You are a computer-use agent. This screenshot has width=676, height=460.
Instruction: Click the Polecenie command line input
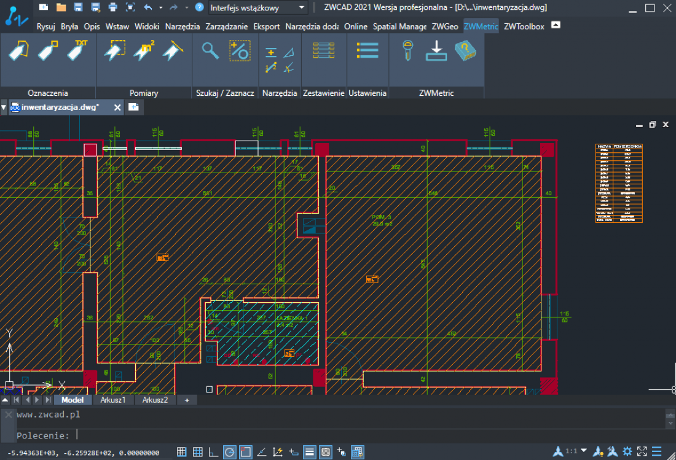[371, 435]
